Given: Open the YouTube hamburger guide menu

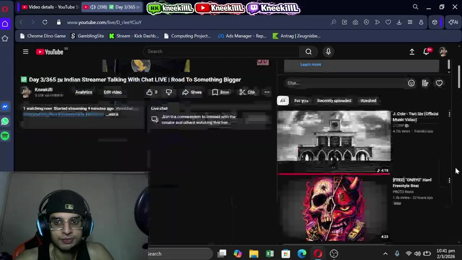Looking at the screenshot, I should click(26, 52).
